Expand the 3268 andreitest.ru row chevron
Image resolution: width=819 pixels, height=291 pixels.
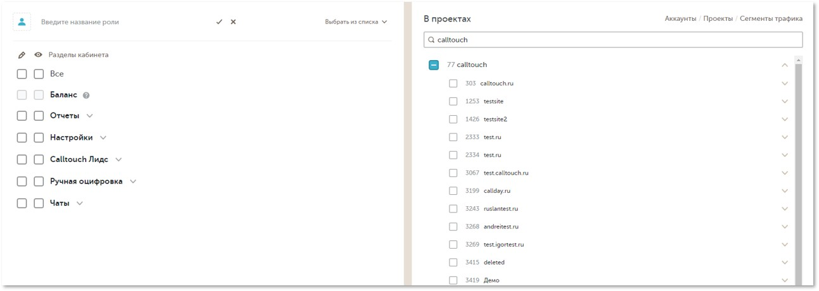[785, 226]
